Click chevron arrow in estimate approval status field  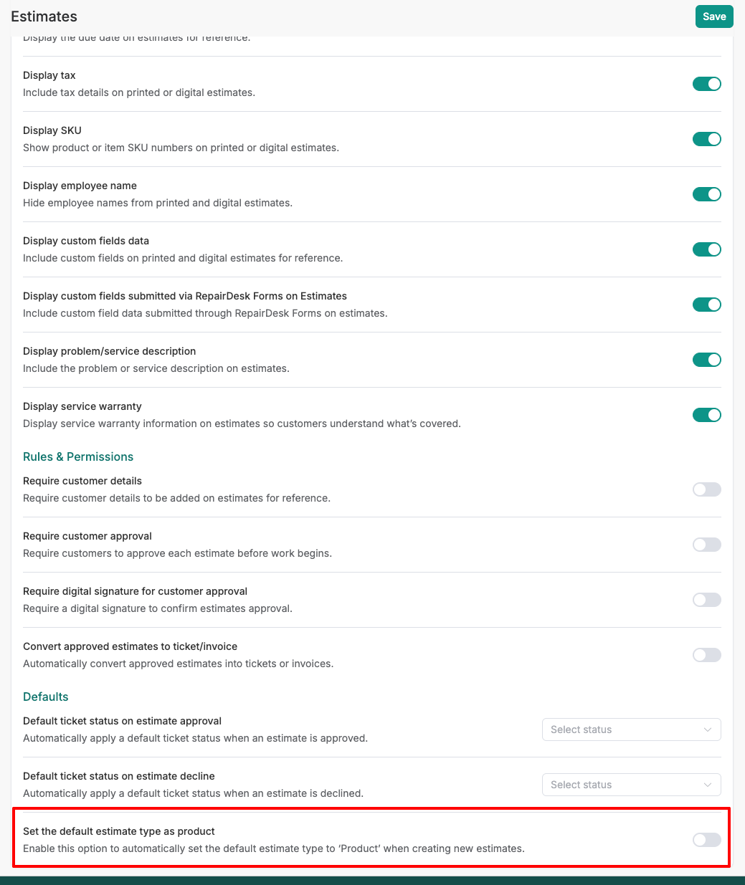point(708,729)
